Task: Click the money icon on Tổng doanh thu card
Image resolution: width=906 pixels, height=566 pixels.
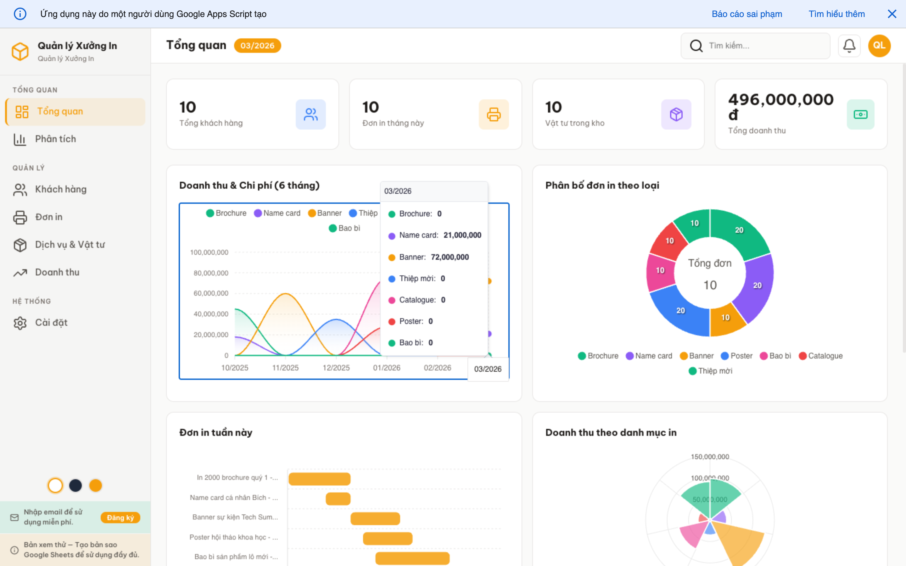Action: click(860, 114)
